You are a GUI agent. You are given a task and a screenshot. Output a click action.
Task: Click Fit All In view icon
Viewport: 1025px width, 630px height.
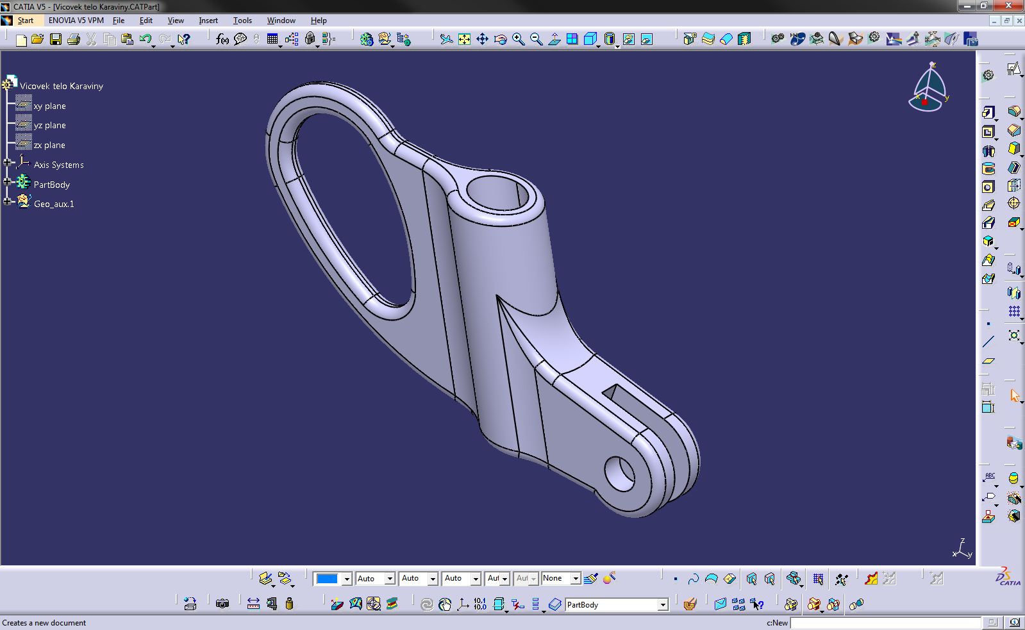465,40
